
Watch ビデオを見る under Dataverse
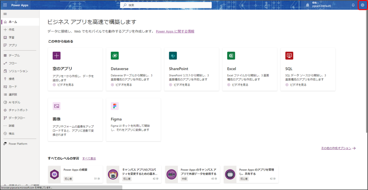pos(121,85)
